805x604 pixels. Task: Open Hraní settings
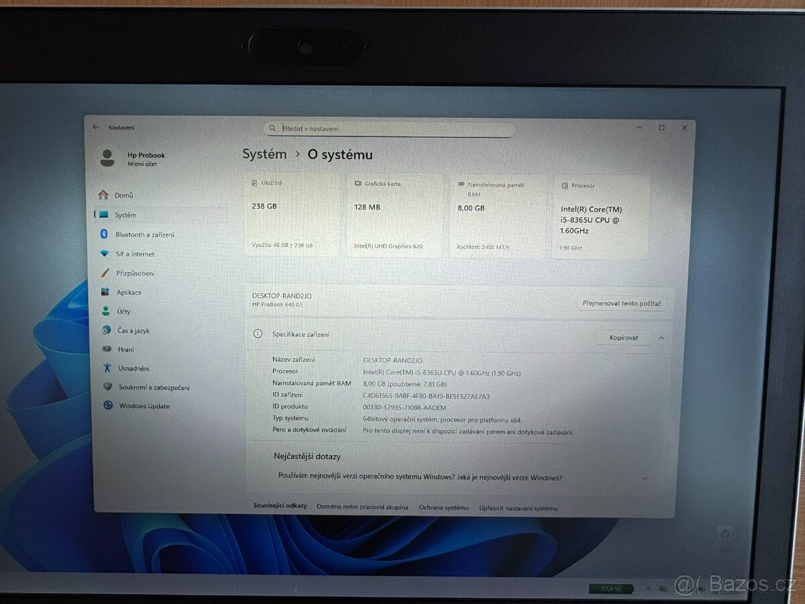click(125, 349)
